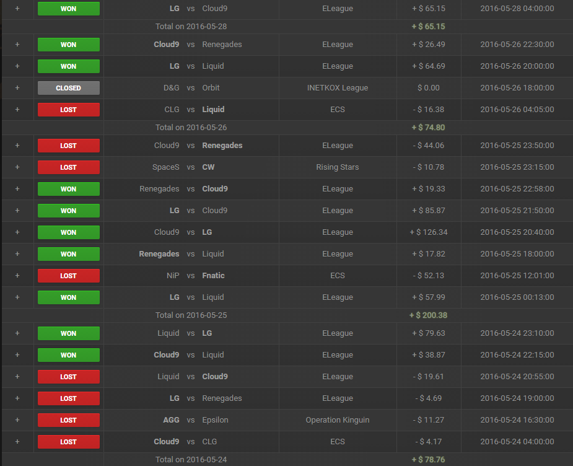
Task: Click the - $ 4.69 loss value
Action: 429,398
